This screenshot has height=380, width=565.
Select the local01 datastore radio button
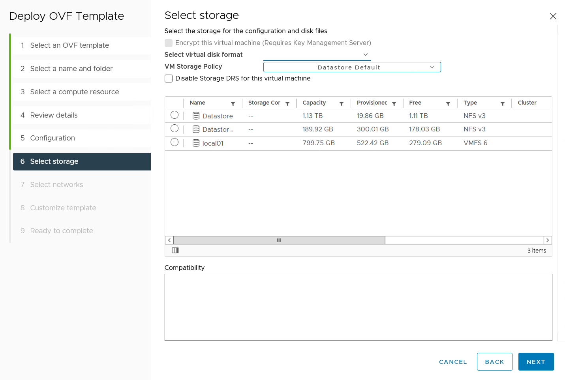click(175, 142)
